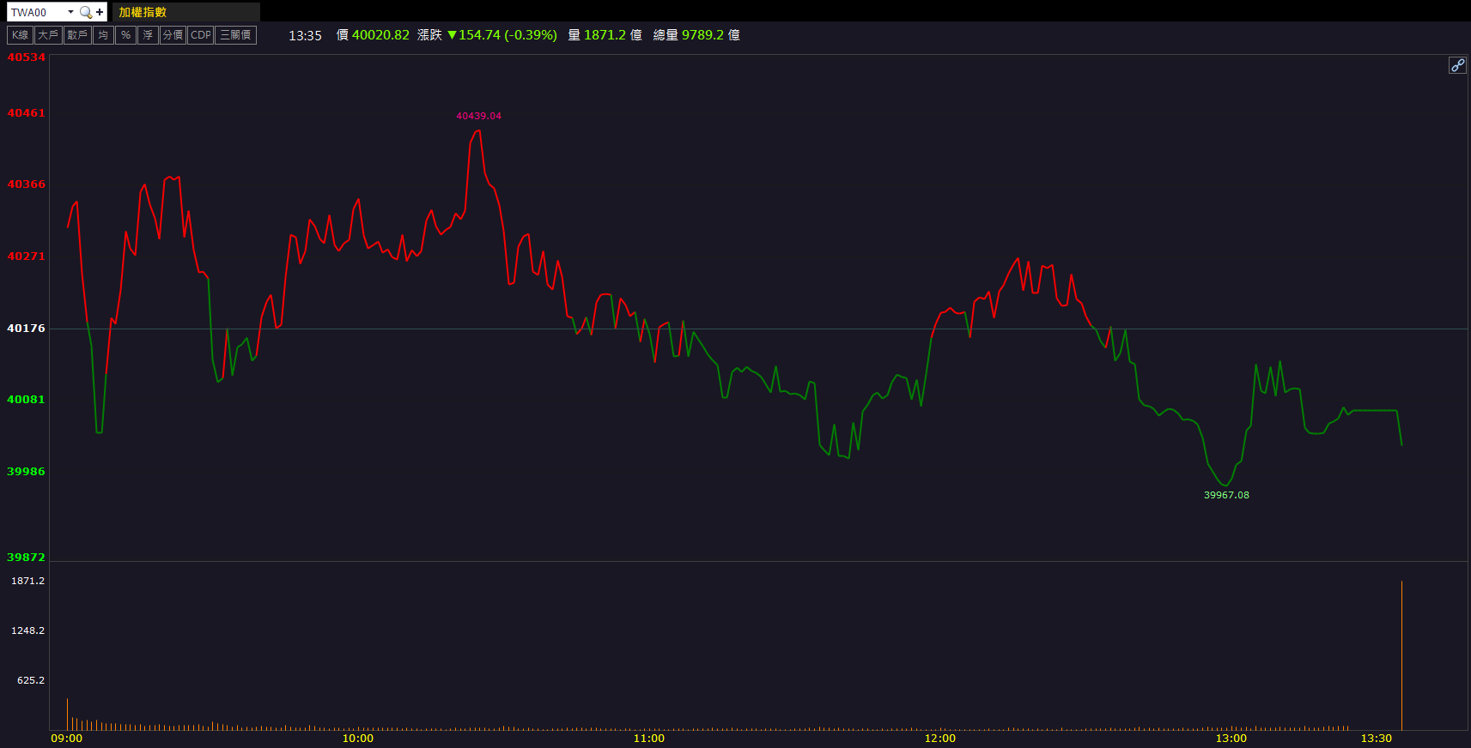Click the 40534 top axis label
The height and width of the screenshot is (748, 1471).
26,57
